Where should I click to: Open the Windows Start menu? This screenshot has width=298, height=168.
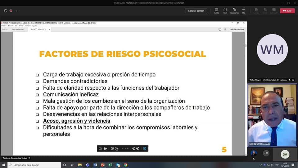[4, 165]
